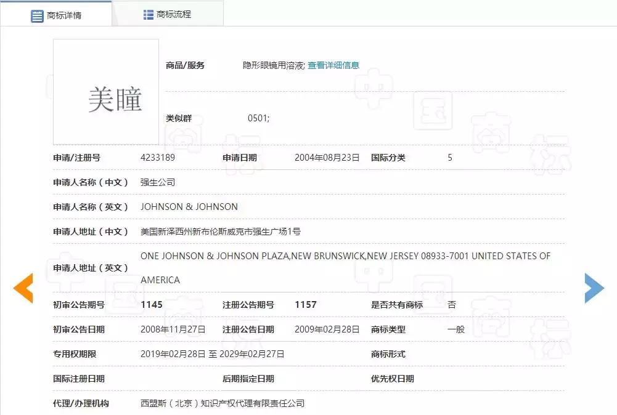Image resolution: width=617 pixels, height=415 pixels.
Task: Click JOHNSON & JOHNSON English applicant name
Action: click(x=189, y=206)
